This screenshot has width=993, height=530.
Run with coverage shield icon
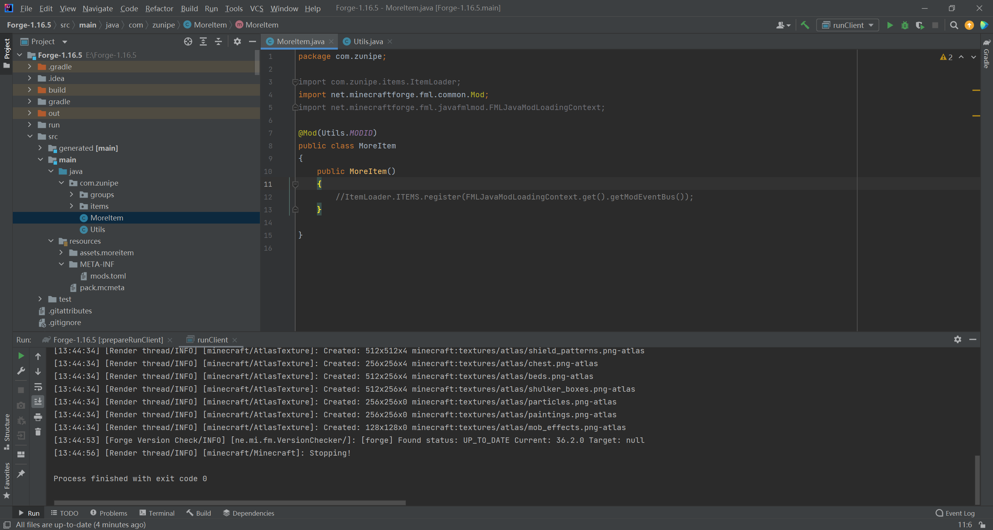(920, 25)
